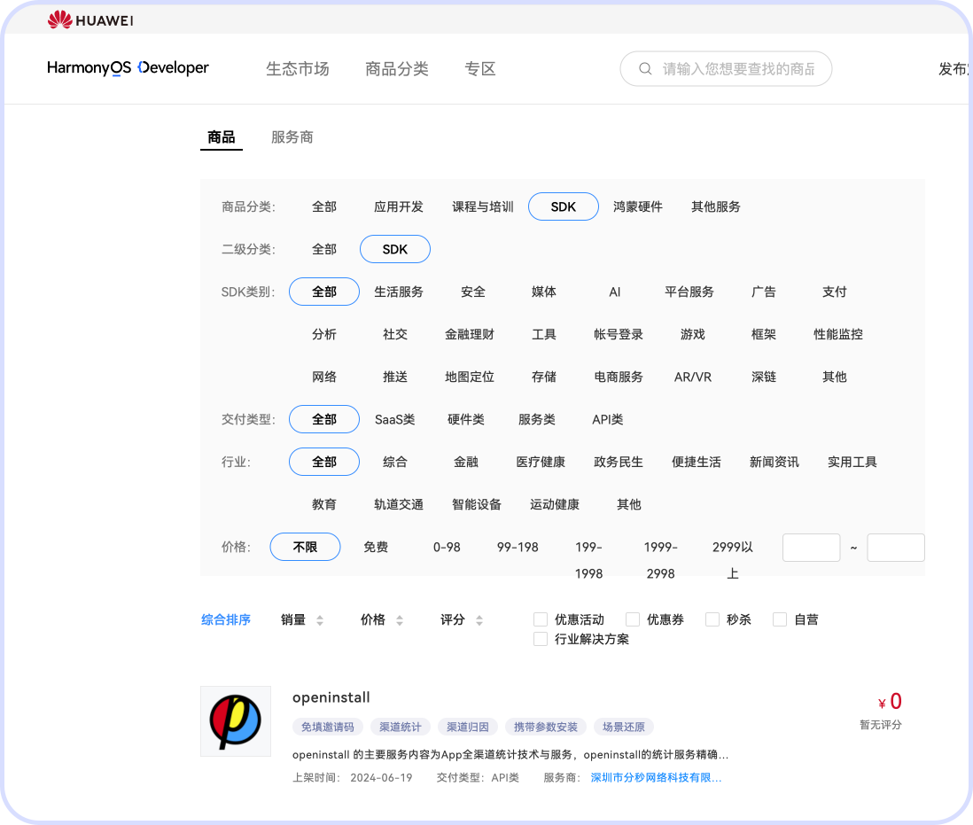973x825 pixels.
Task: Click the 免填邀请码 tag
Action: [328, 727]
